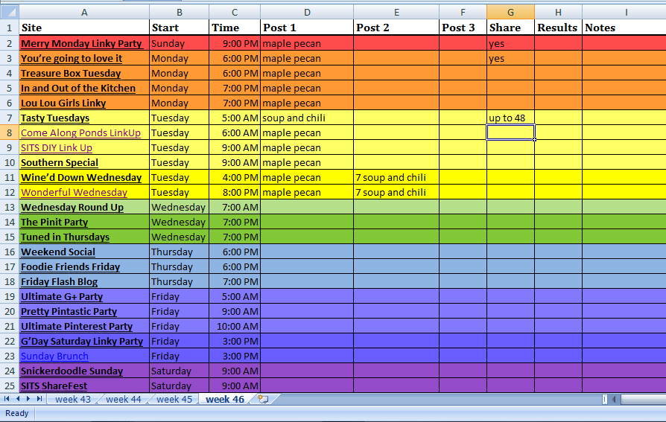
Task: Open the Ultimate Pinterest Party link
Action: (77, 326)
